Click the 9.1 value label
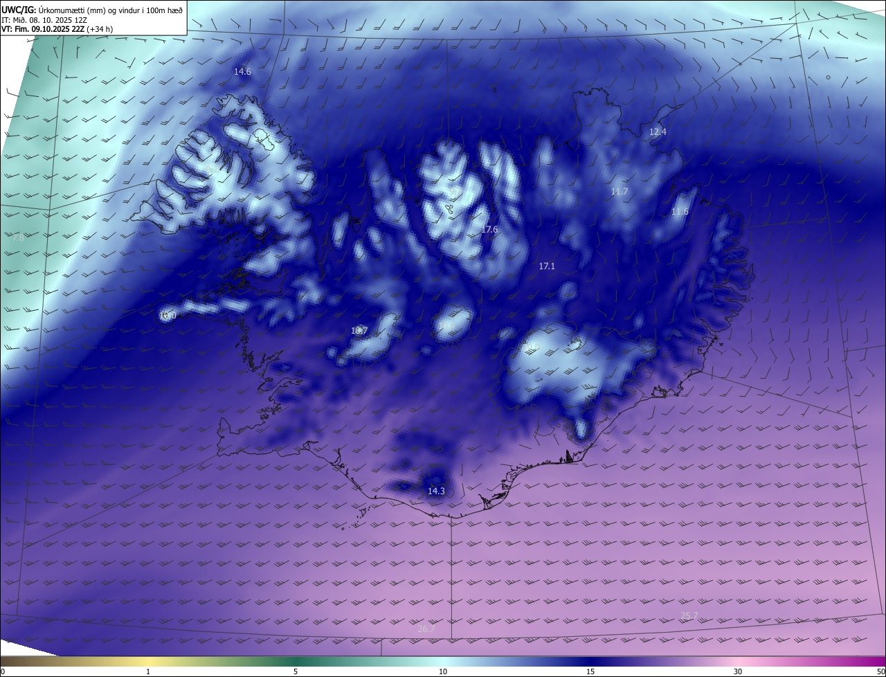886x677 pixels. (x=211, y=168)
